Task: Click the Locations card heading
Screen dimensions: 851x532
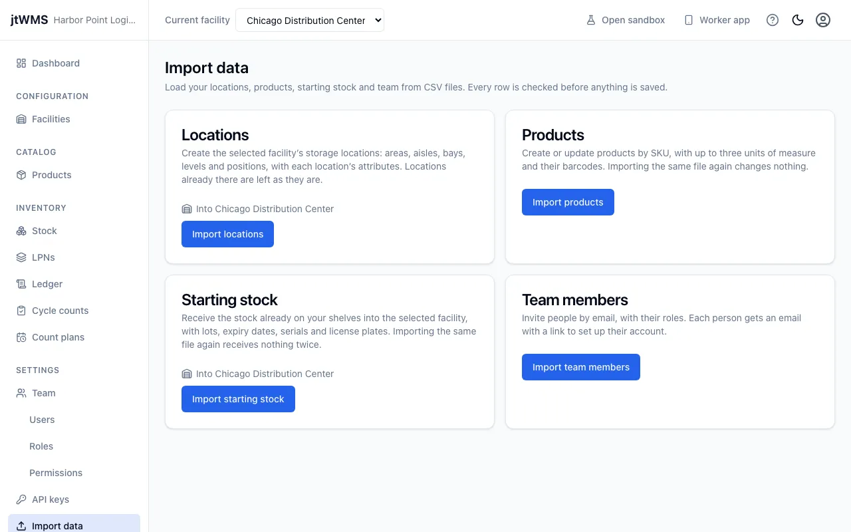Action: [x=215, y=135]
